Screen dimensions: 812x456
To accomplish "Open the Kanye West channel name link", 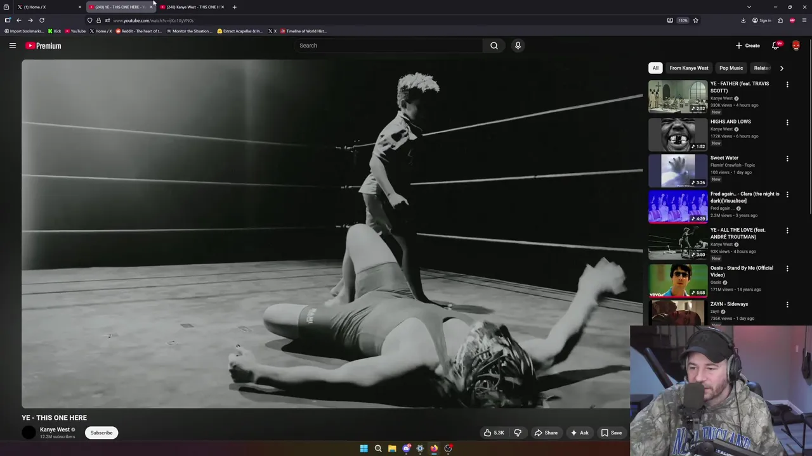I will click(55, 429).
